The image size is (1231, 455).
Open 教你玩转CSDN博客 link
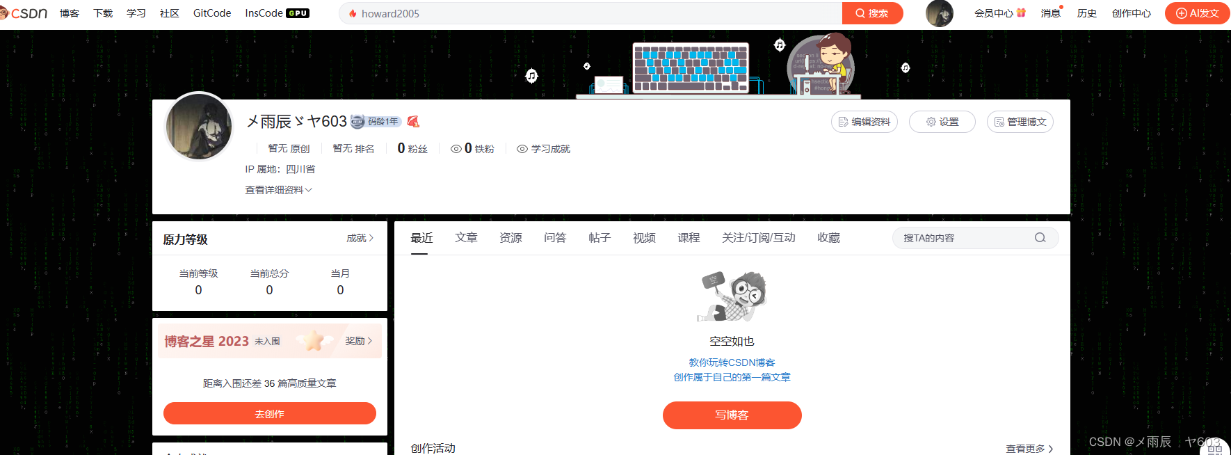(732, 362)
